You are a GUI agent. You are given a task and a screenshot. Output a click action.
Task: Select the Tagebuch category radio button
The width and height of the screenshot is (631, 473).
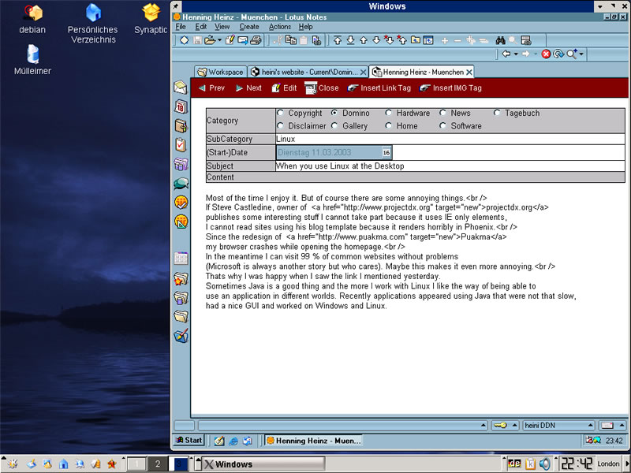click(497, 113)
